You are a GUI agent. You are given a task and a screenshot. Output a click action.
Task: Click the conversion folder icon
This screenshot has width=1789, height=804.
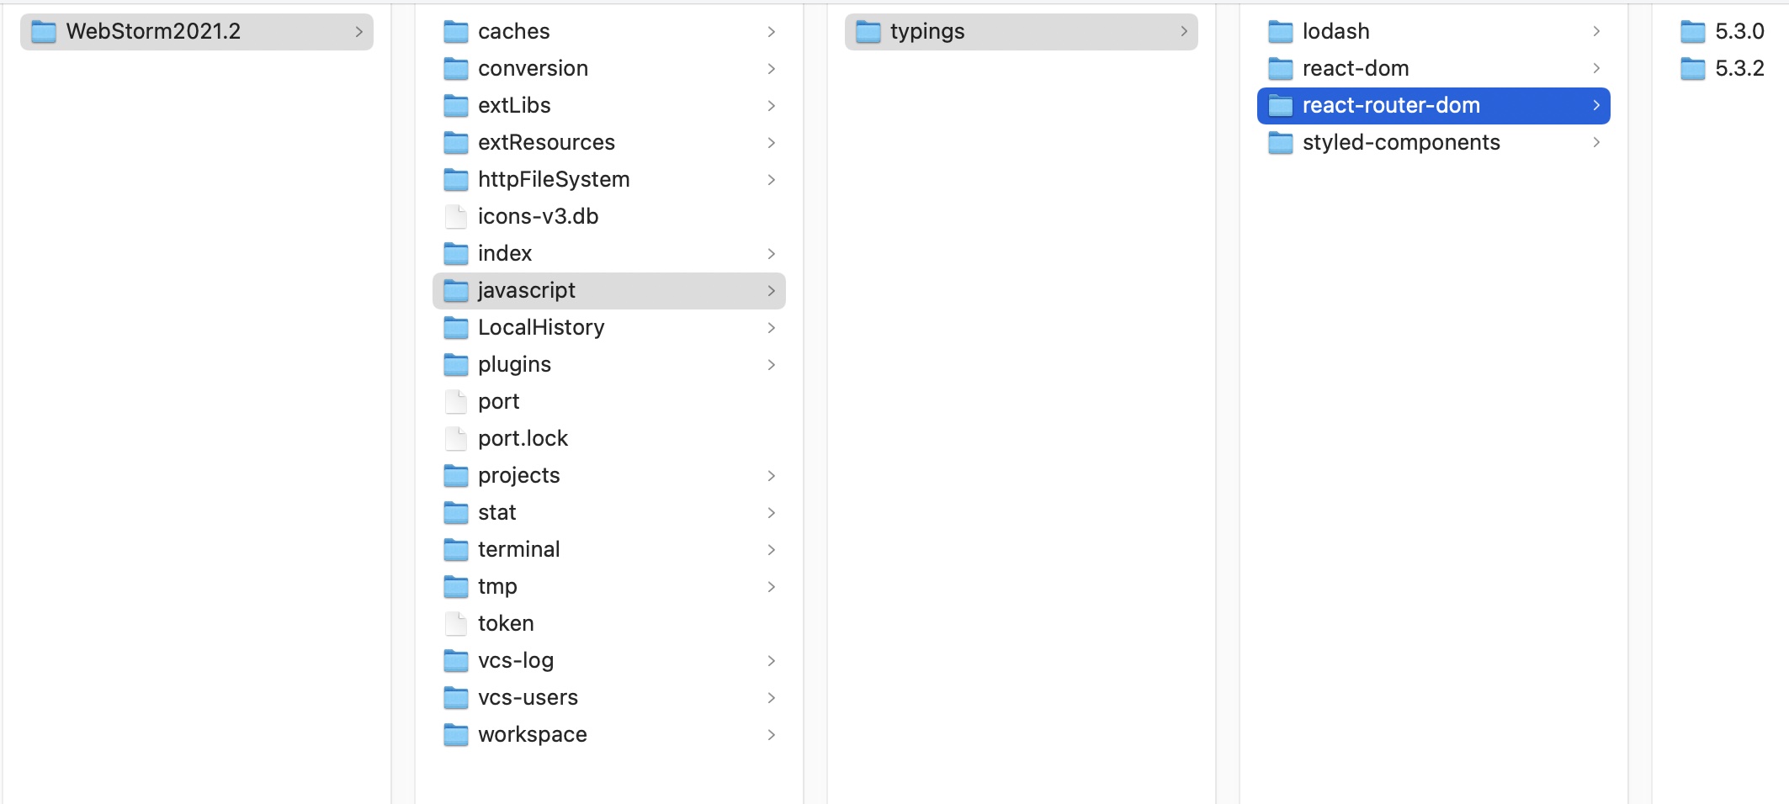click(456, 69)
